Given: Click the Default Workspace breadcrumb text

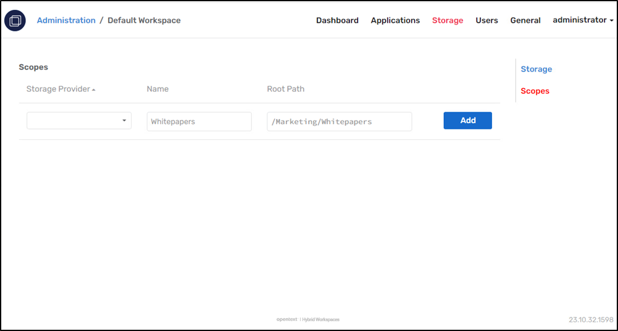Looking at the screenshot, I should click(x=144, y=20).
